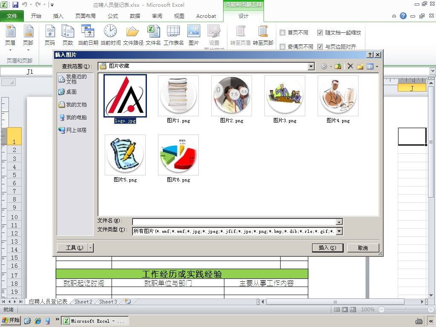Expand the 文件类型 dropdown arrow
This screenshot has height=327, width=436.
pos(339,231)
